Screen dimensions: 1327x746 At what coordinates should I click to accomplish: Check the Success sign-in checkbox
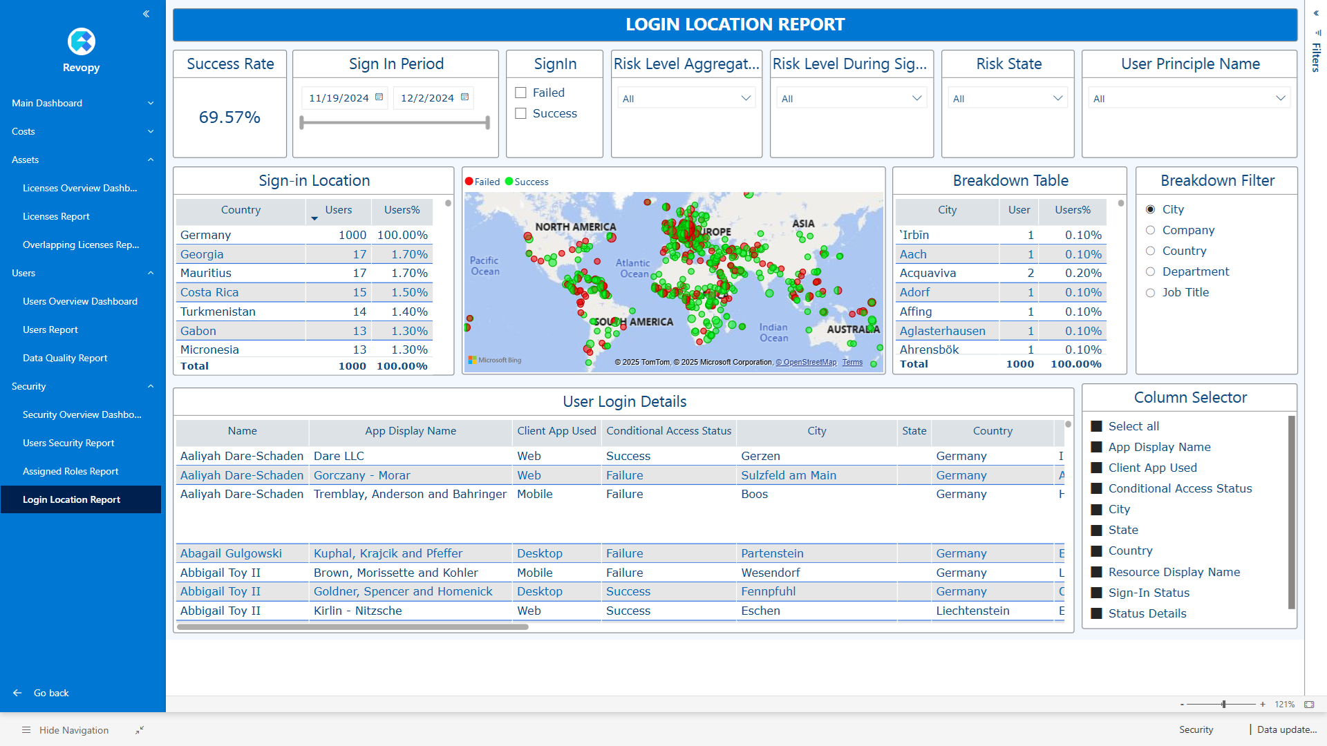(521, 113)
